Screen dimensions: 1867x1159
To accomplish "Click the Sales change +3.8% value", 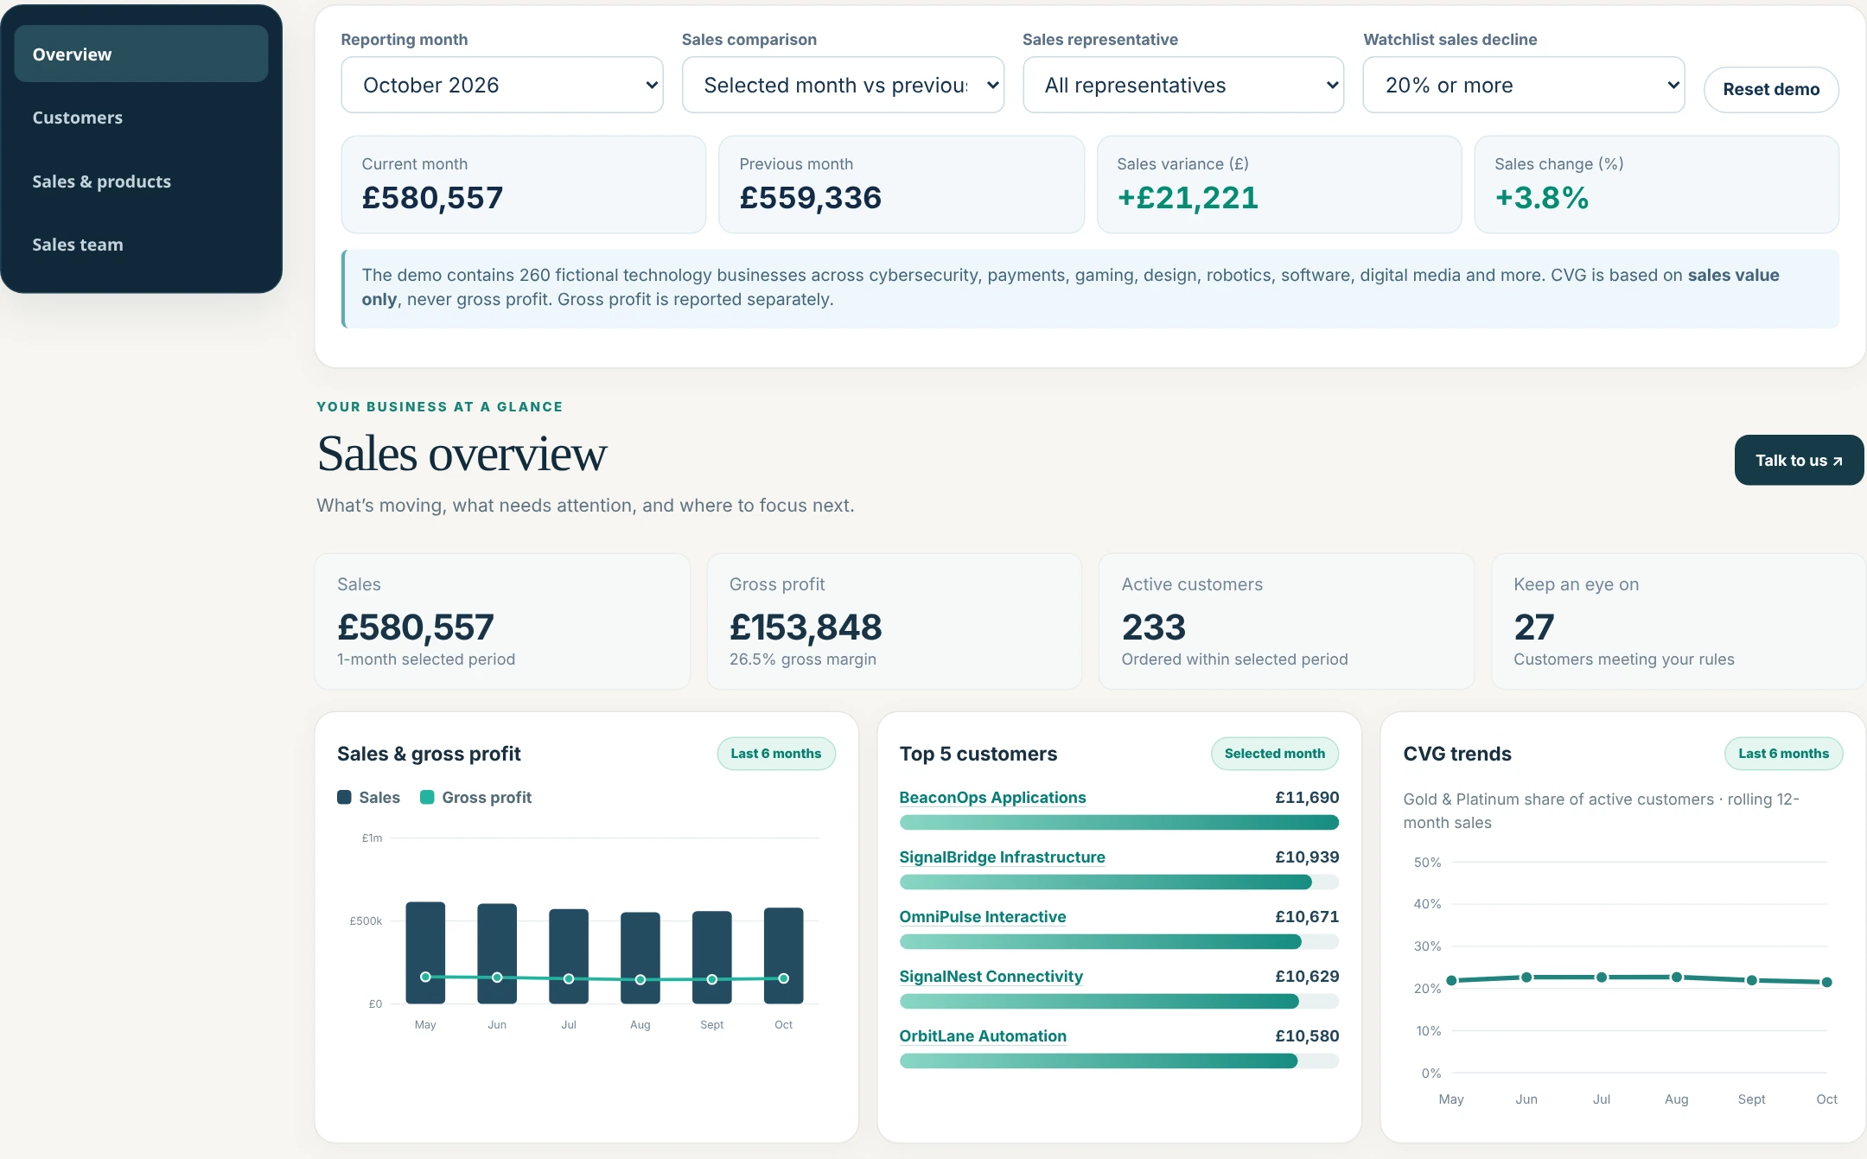I will 1542,198.
